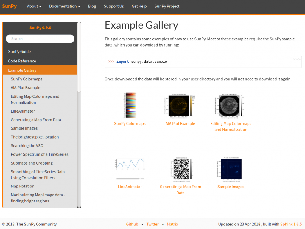This screenshot has height=229, width=305.
Task: Click the Blog item in the navbar
Action: (92, 6)
